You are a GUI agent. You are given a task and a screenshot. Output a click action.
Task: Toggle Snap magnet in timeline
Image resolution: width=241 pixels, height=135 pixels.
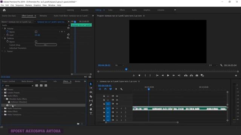(x=105, y=89)
